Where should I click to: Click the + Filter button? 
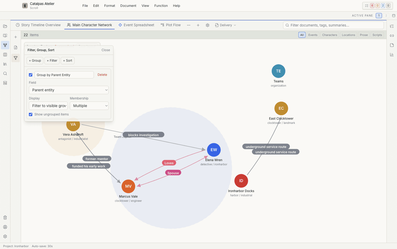[52, 61]
